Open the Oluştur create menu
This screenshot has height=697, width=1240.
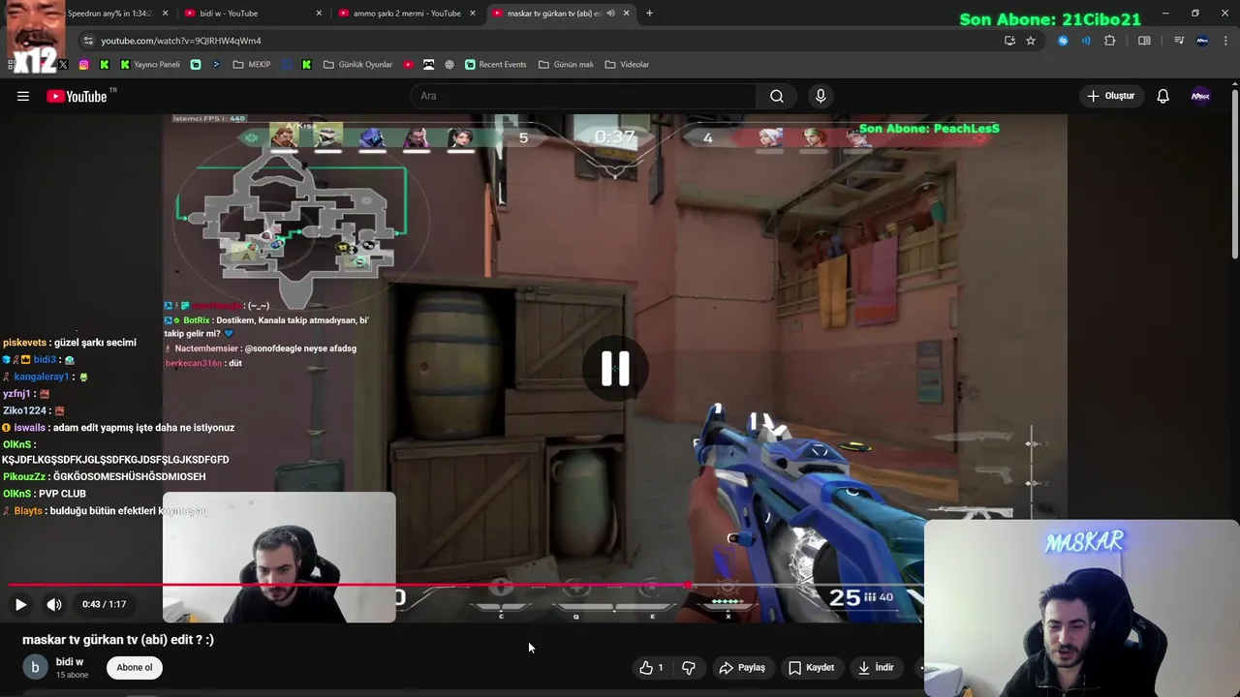click(x=1110, y=96)
